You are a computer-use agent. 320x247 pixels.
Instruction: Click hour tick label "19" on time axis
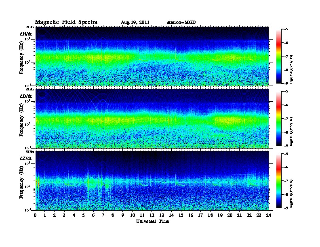point(220,216)
